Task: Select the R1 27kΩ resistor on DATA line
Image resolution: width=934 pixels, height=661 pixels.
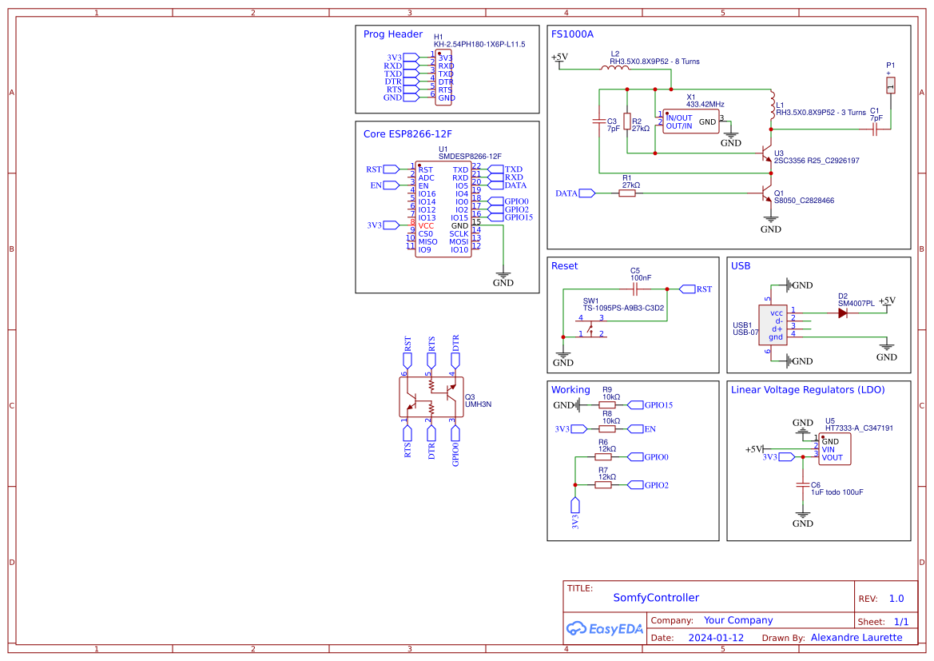Action: [627, 193]
